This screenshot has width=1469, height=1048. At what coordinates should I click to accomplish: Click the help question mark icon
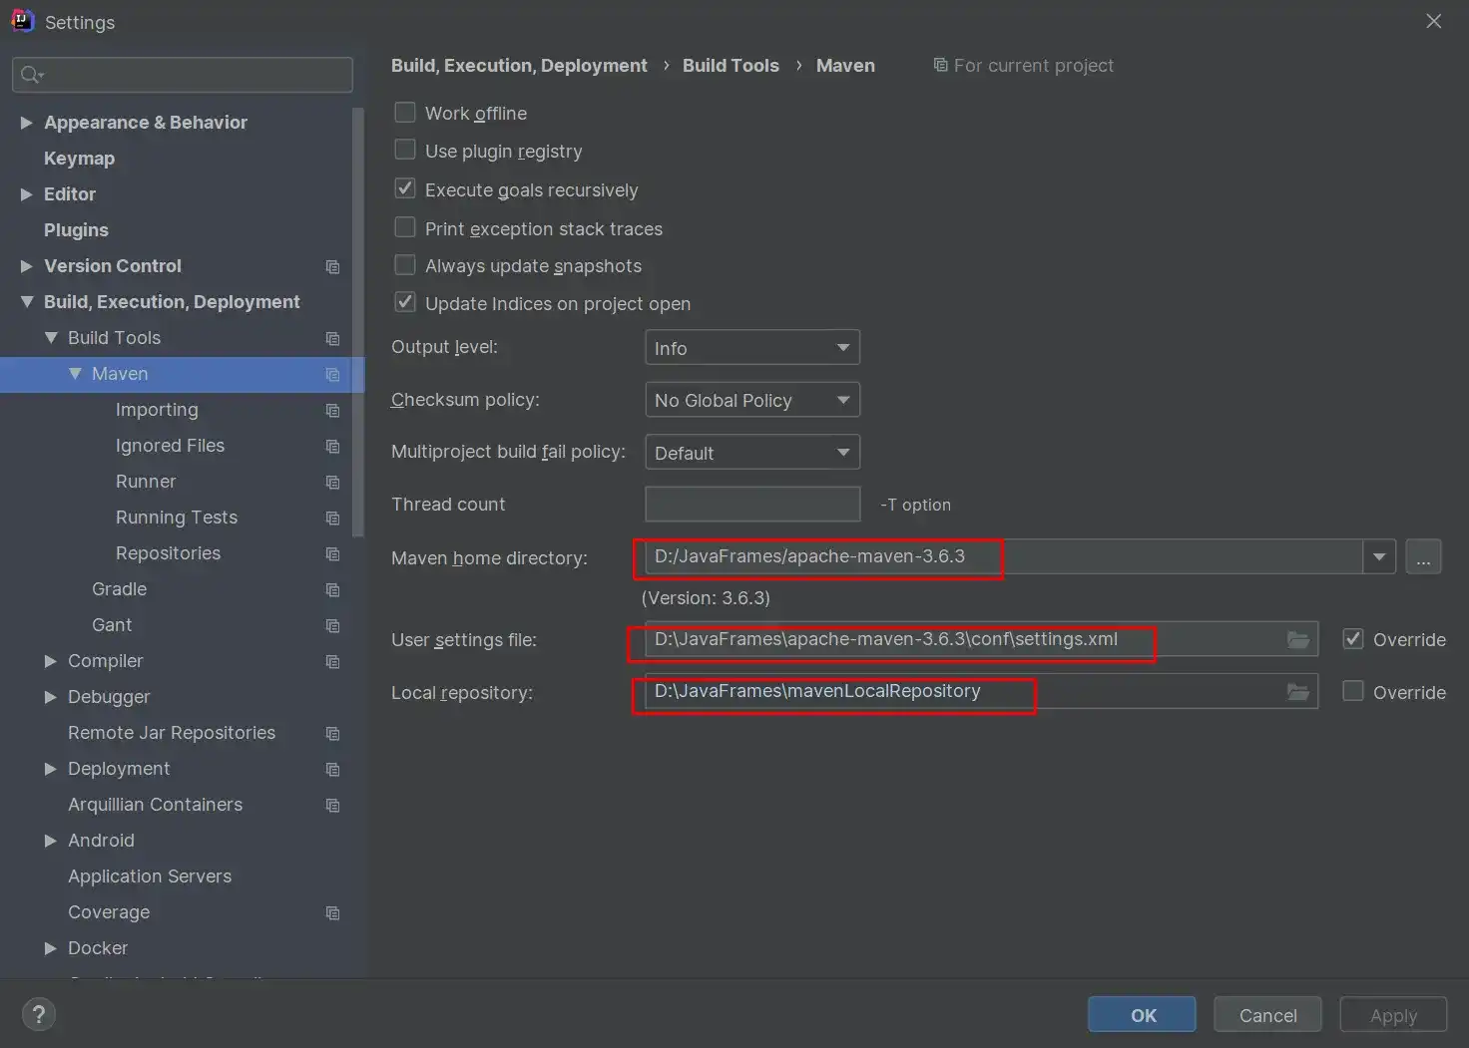(39, 1015)
